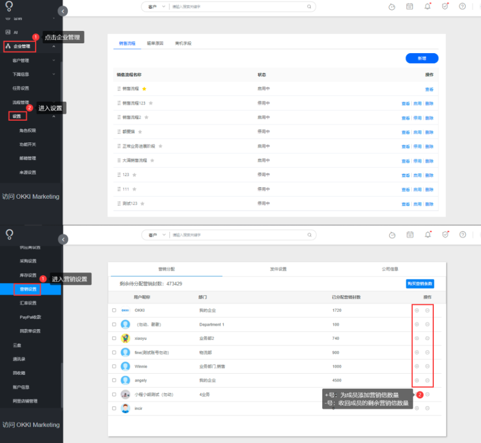Tick the angely row checkbox
Viewport: 481px width, 443px height.
[x=114, y=380]
